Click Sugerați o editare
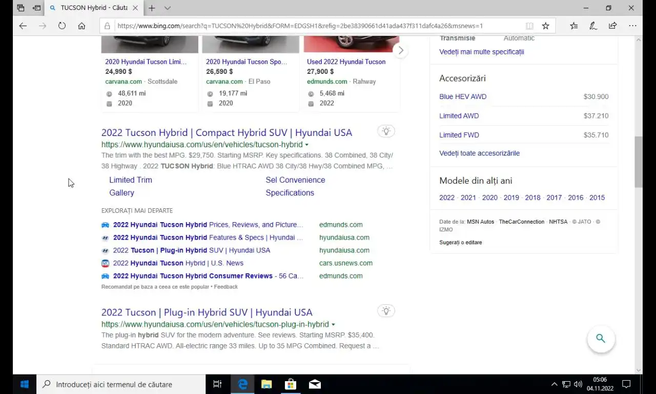This screenshot has height=394, width=656. click(460, 242)
